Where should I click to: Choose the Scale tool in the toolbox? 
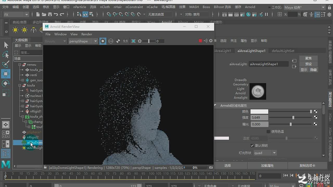(x=6, y=93)
